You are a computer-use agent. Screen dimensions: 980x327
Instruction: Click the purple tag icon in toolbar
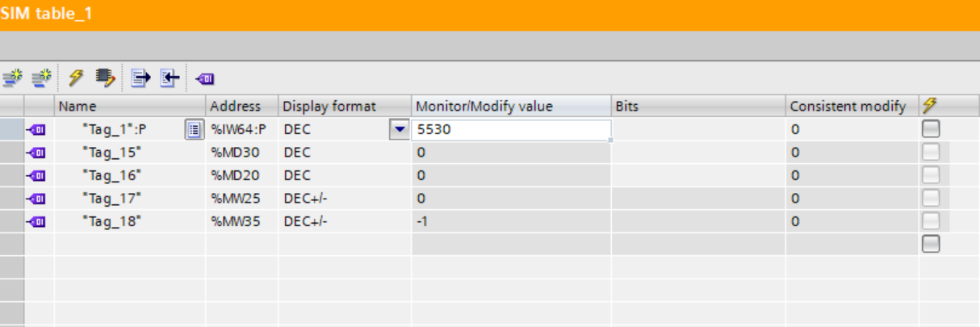(x=206, y=78)
